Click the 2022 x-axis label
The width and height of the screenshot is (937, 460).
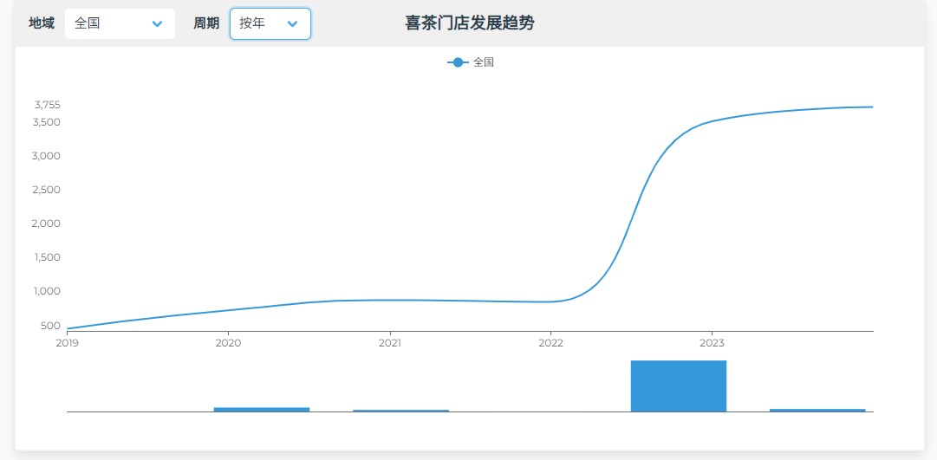tap(550, 343)
